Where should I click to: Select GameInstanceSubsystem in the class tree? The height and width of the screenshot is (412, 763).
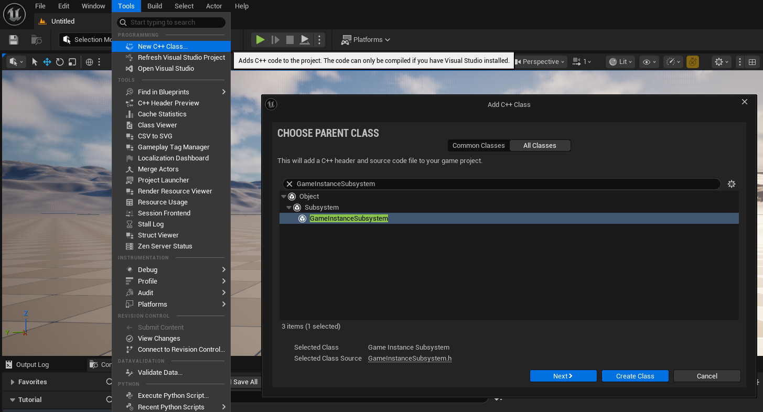(349, 219)
